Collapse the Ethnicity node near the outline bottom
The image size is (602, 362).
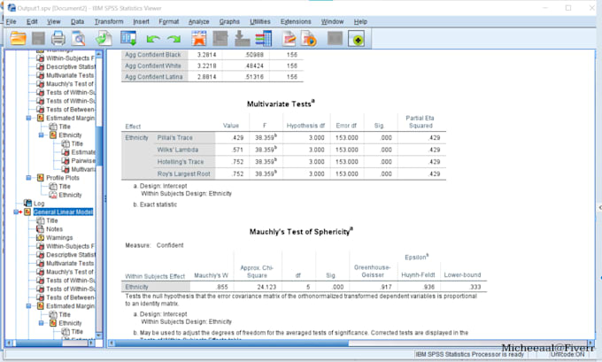41,323
